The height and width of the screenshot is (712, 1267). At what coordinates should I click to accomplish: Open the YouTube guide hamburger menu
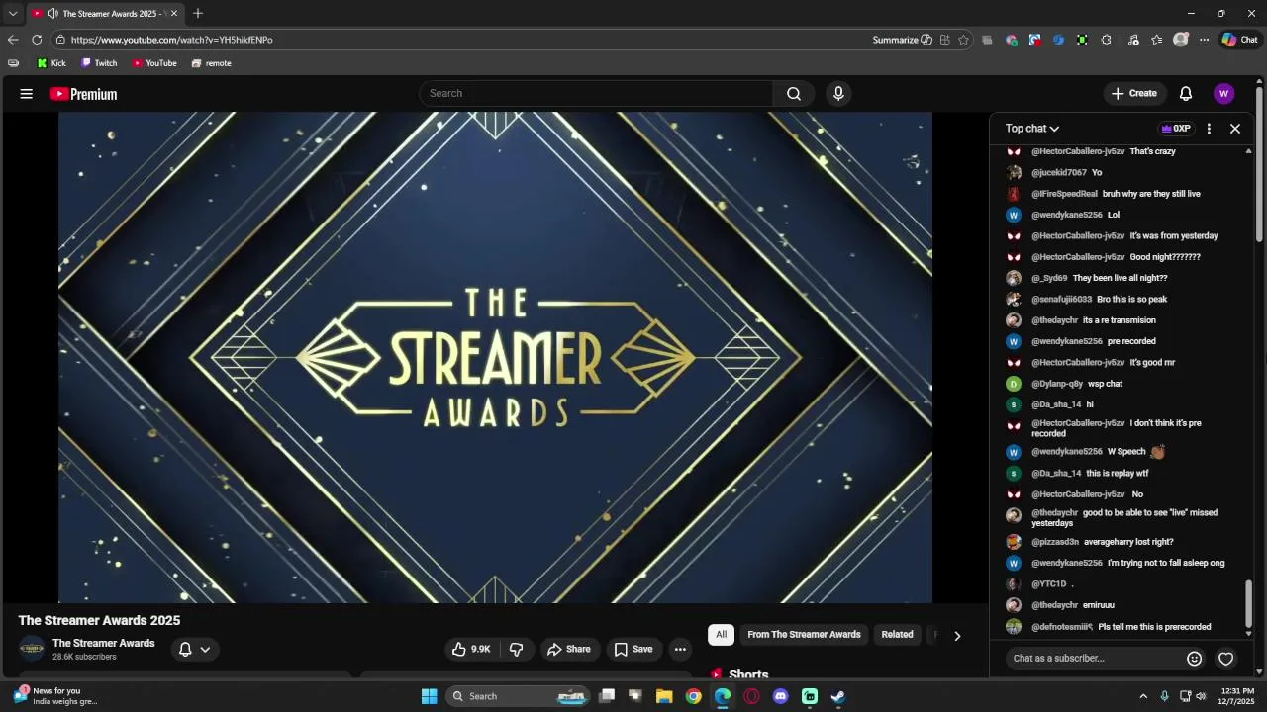click(26, 94)
